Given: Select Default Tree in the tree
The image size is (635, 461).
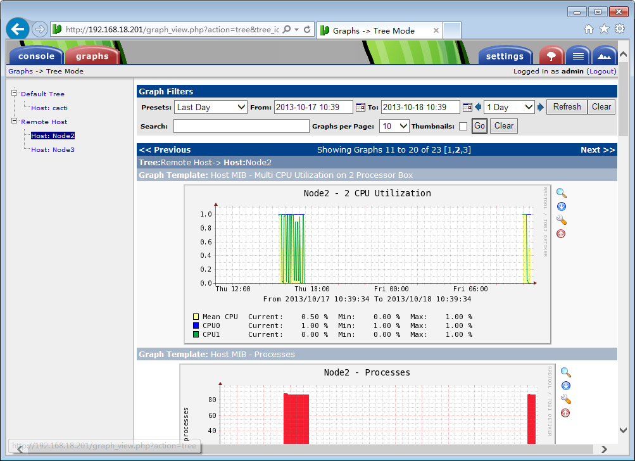Looking at the screenshot, I should click(x=42, y=94).
